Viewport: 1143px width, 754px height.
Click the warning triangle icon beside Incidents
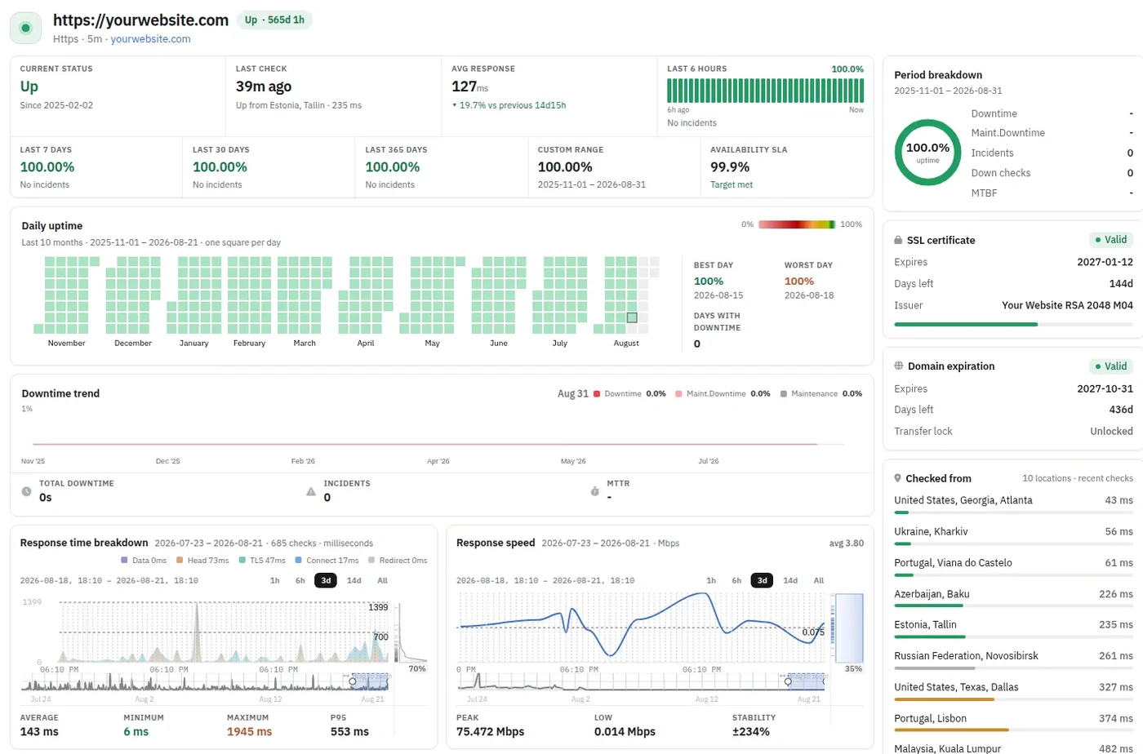pyautogui.click(x=310, y=492)
